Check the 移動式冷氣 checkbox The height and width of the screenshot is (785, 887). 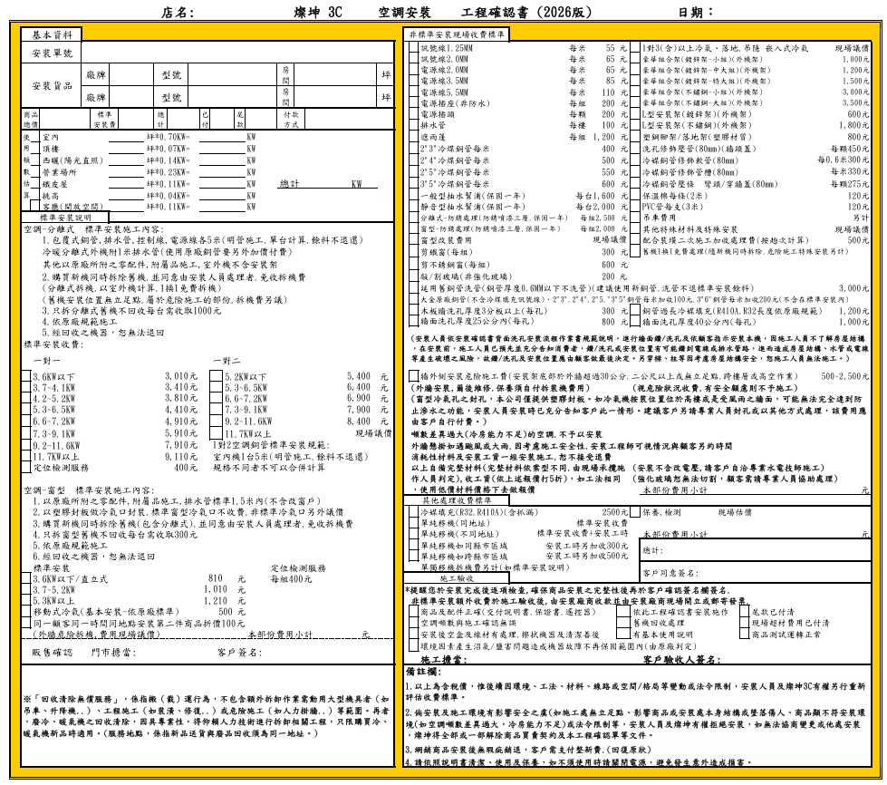pos(27,612)
